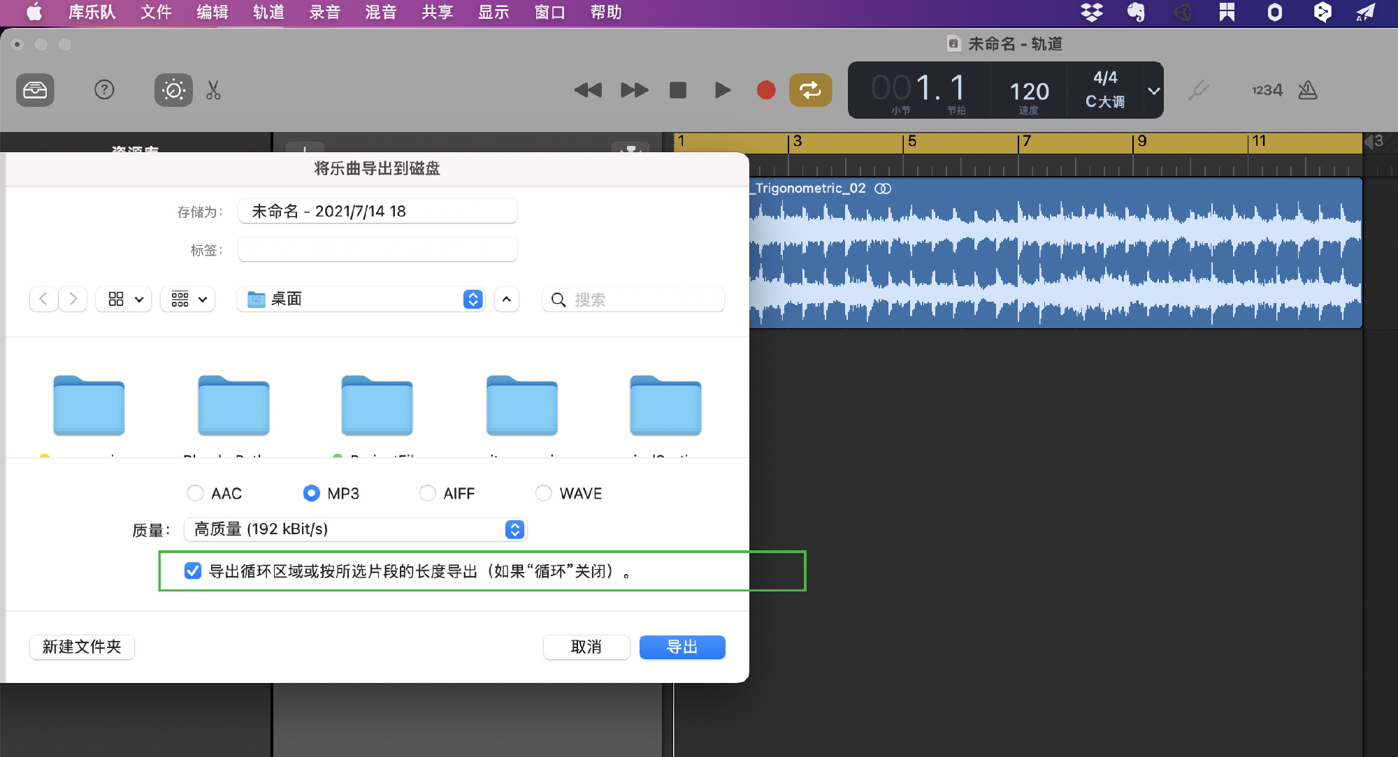Click the Evernote elephant menu bar icon

pyautogui.click(x=1136, y=12)
